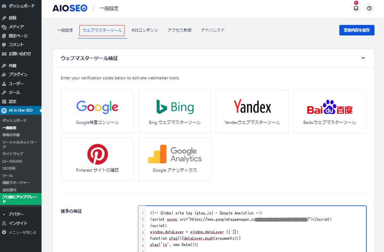The image size is (384, 252).
Task: Click the インサイト icon in the sidebar
Action: (4, 223)
